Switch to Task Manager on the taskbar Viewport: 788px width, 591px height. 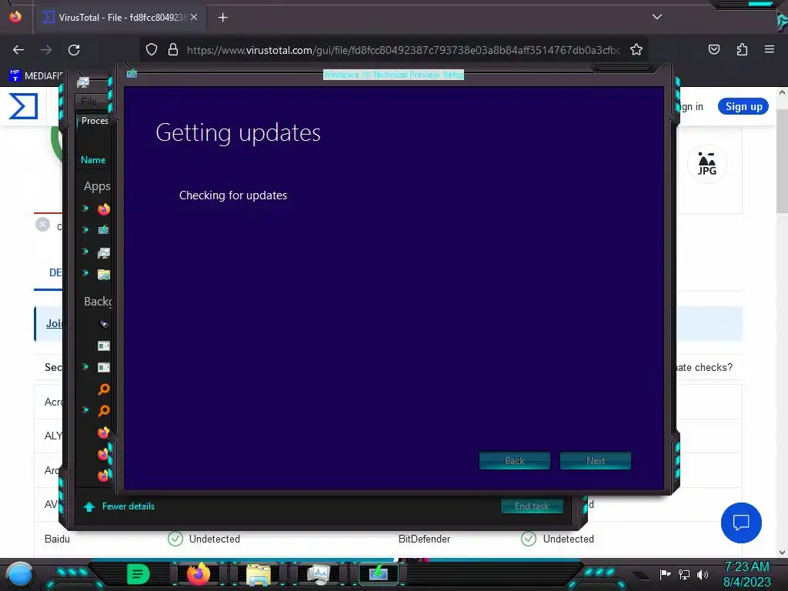click(x=319, y=575)
